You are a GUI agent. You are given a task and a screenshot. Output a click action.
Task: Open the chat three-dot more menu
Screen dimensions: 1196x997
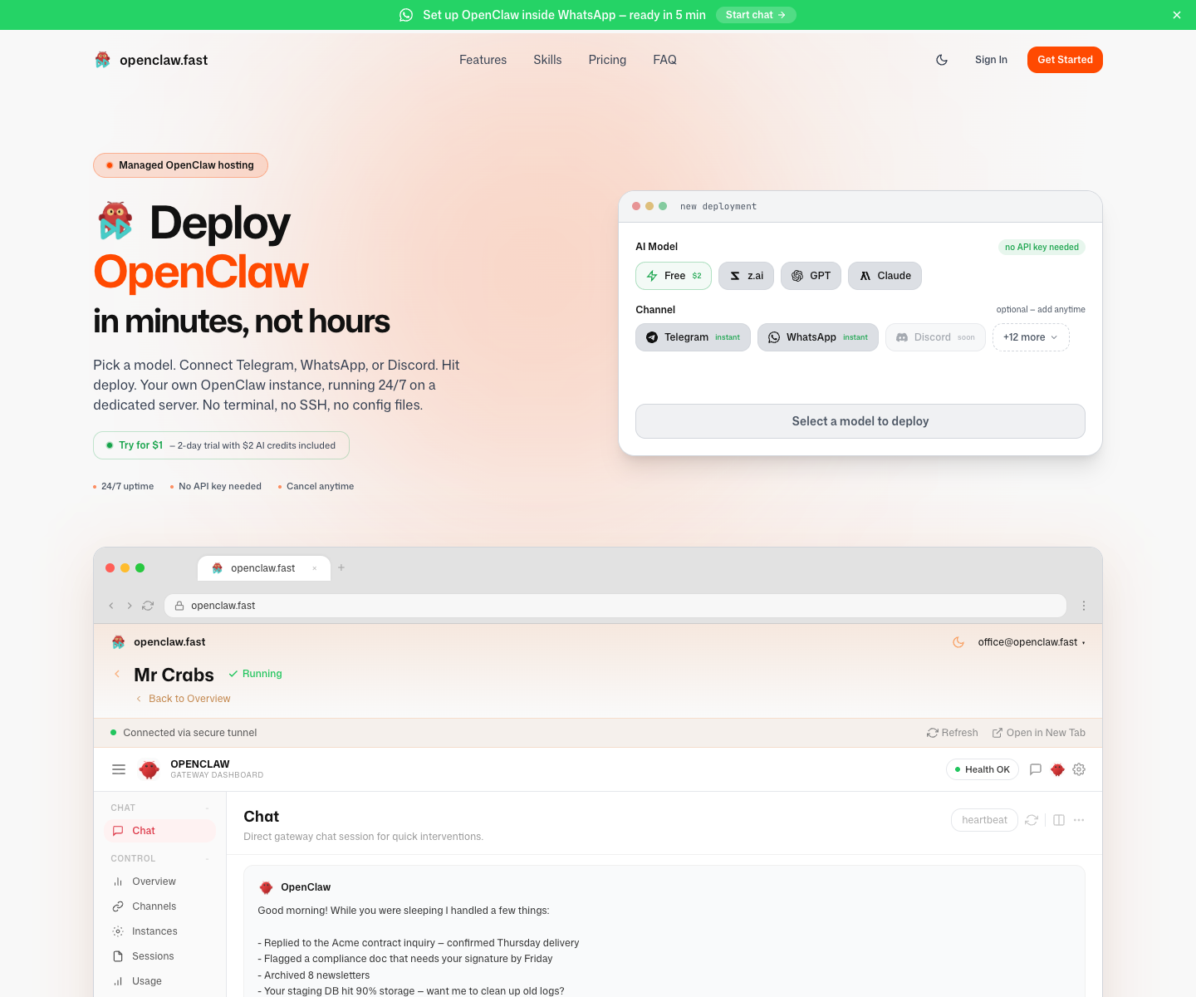[x=1079, y=820]
